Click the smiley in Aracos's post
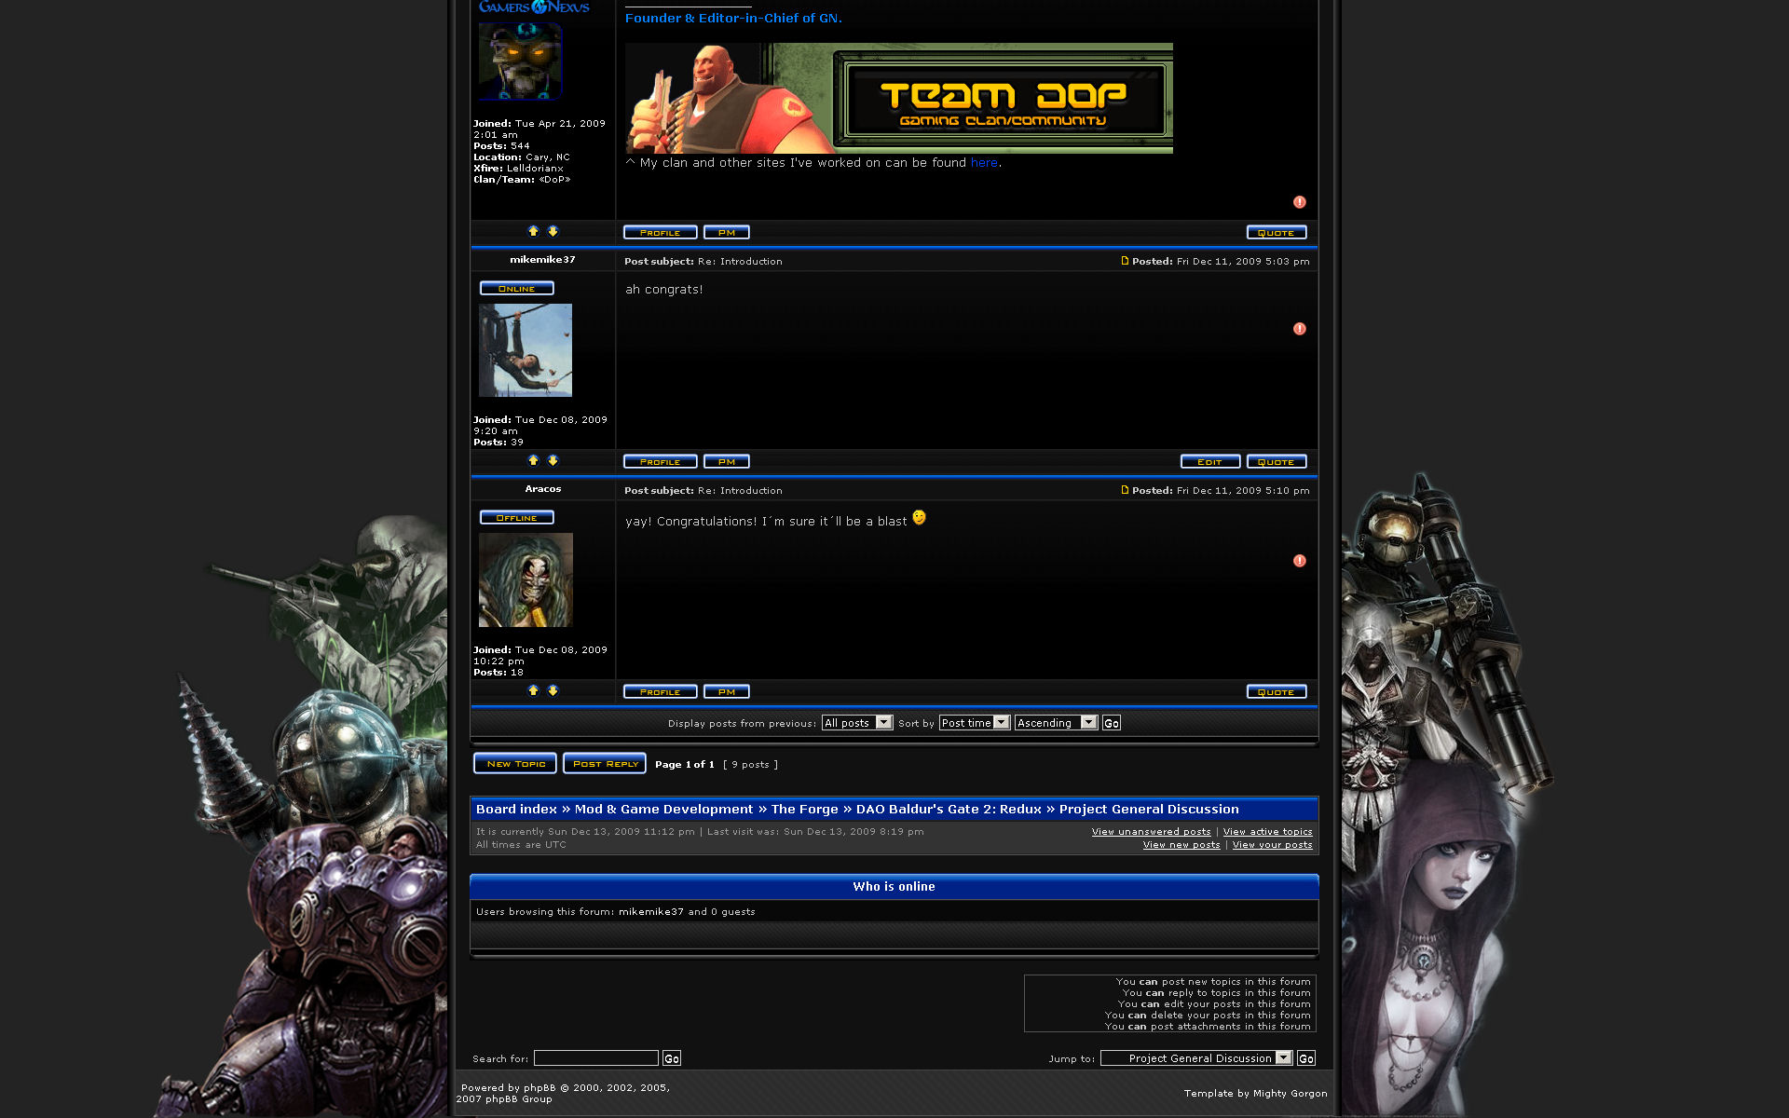This screenshot has height=1118, width=1789. (919, 518)
